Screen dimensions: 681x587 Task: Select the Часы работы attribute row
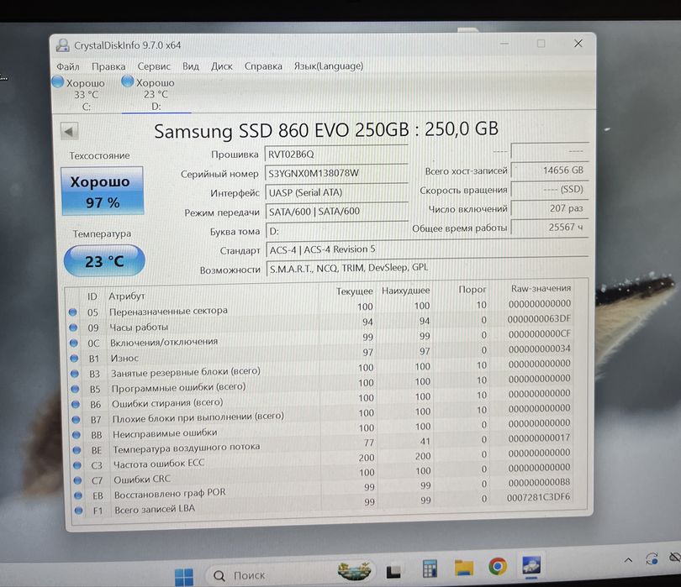tap(321, 323)
